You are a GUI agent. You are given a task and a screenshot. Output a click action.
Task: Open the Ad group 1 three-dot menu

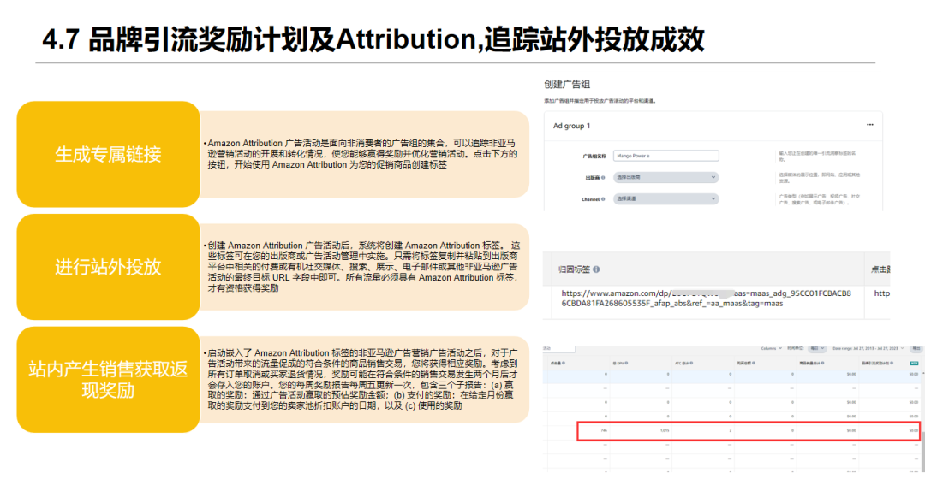tap(869, 125)
